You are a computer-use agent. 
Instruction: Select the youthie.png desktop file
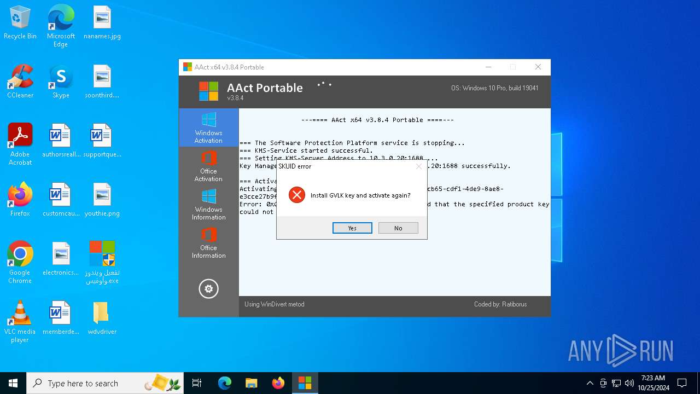[x=102, y=200]
